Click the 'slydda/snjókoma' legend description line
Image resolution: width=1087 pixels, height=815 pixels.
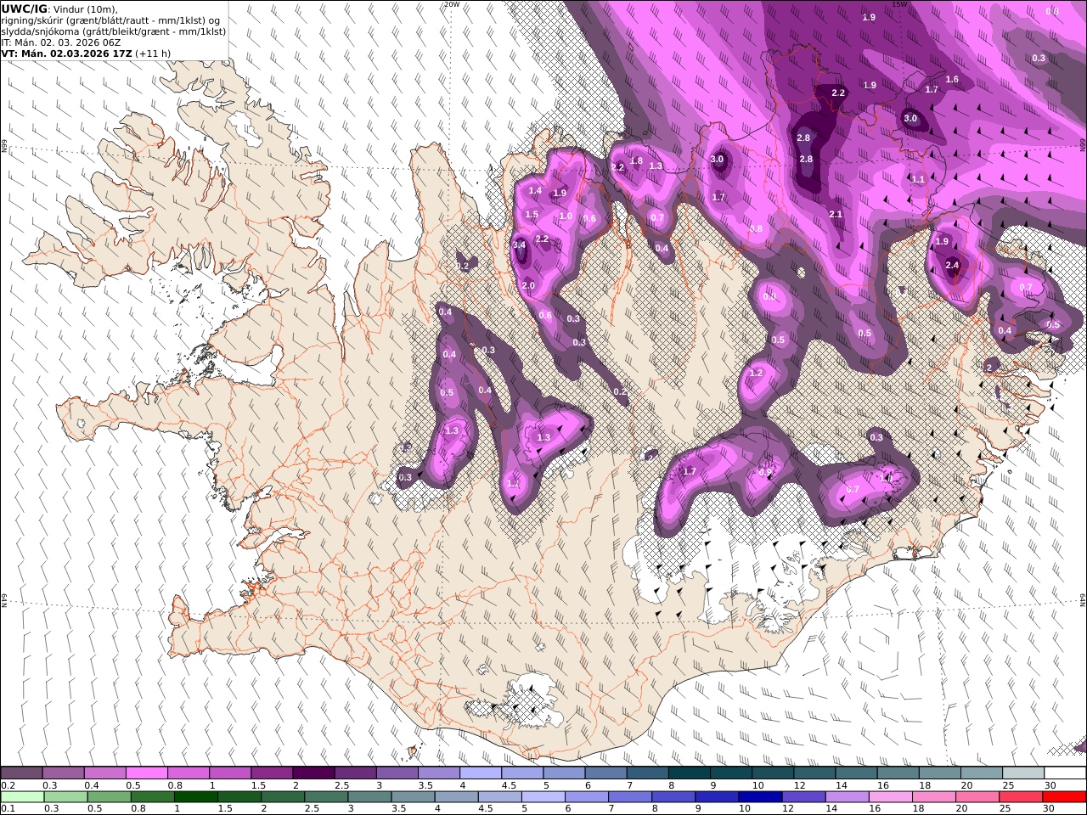tap(114, 31)
